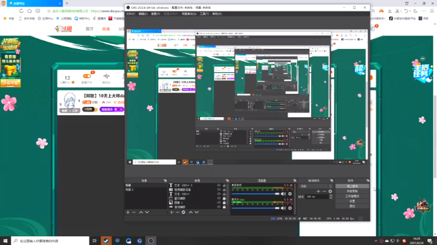The width and height of the screenshot is (437, 245).
Task: Go to the browser home page icon
Action: click(29, 11)
